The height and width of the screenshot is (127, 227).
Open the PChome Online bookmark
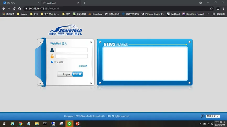(153, 14)
